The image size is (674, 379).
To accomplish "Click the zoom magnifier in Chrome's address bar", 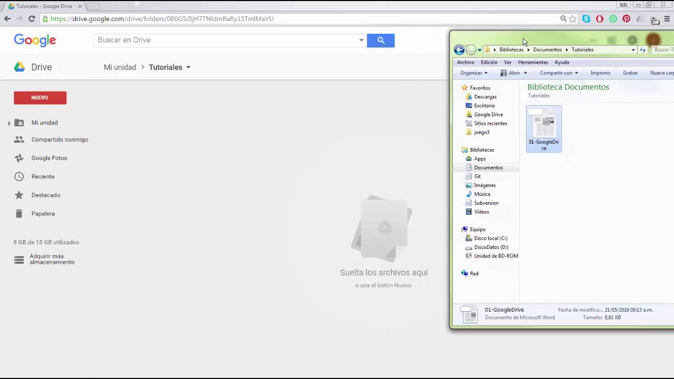I will tap(563, 18).
